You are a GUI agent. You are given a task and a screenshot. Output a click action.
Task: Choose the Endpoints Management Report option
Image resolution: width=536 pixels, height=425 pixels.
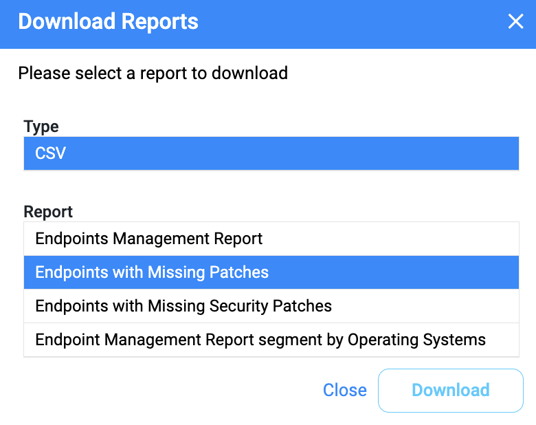tap(271, 239)
